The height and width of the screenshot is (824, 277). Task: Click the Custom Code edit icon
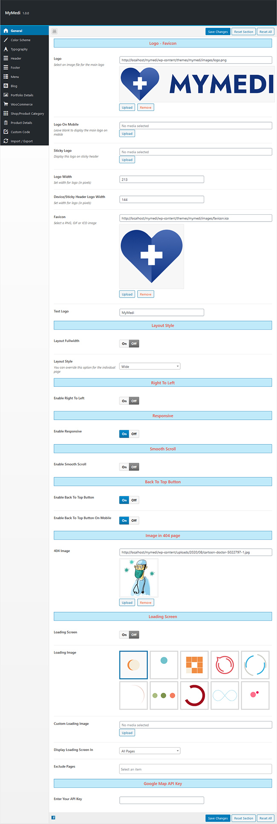(x=6, y=131)
